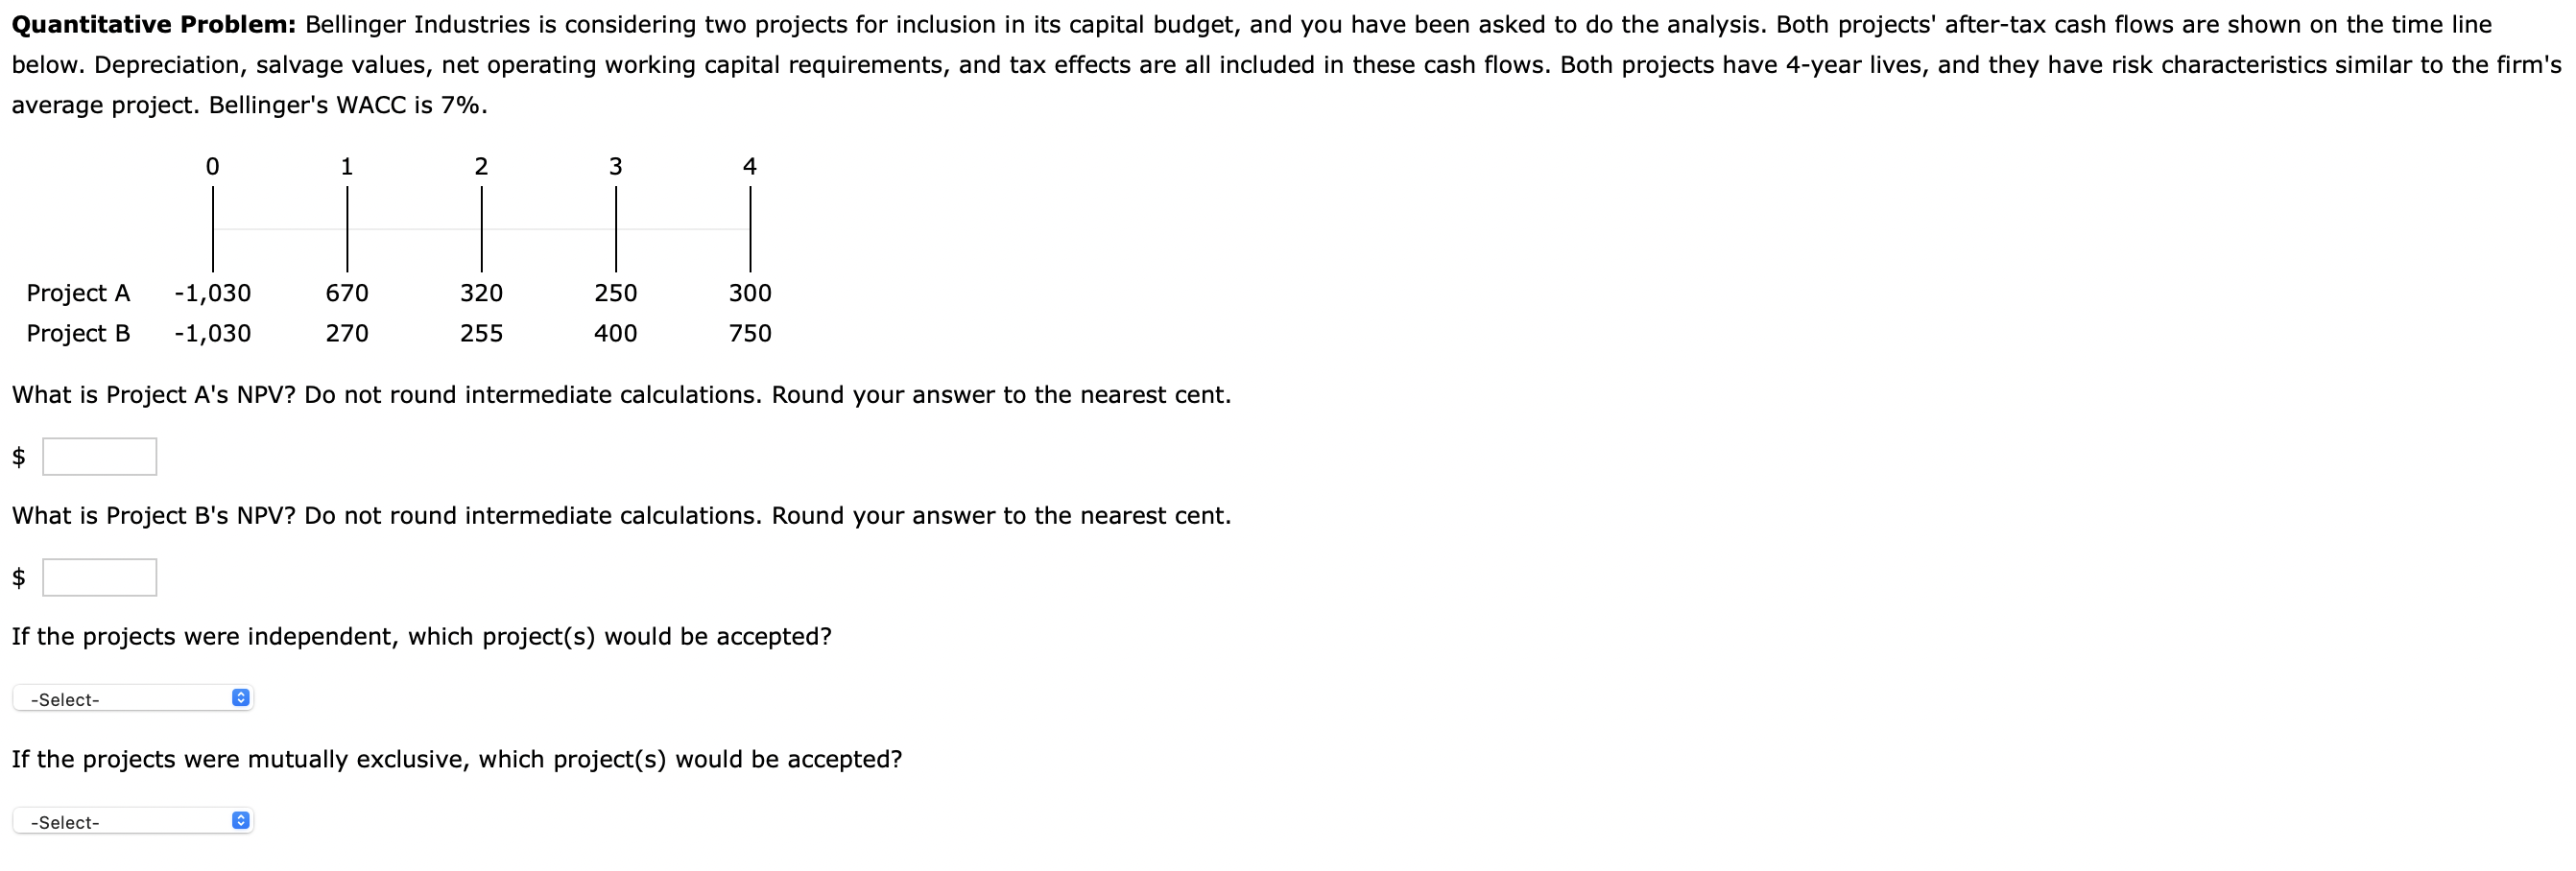Click the Project A NPV dollar input field
The height and width of the screenshot is (871, 2576).
98,456
